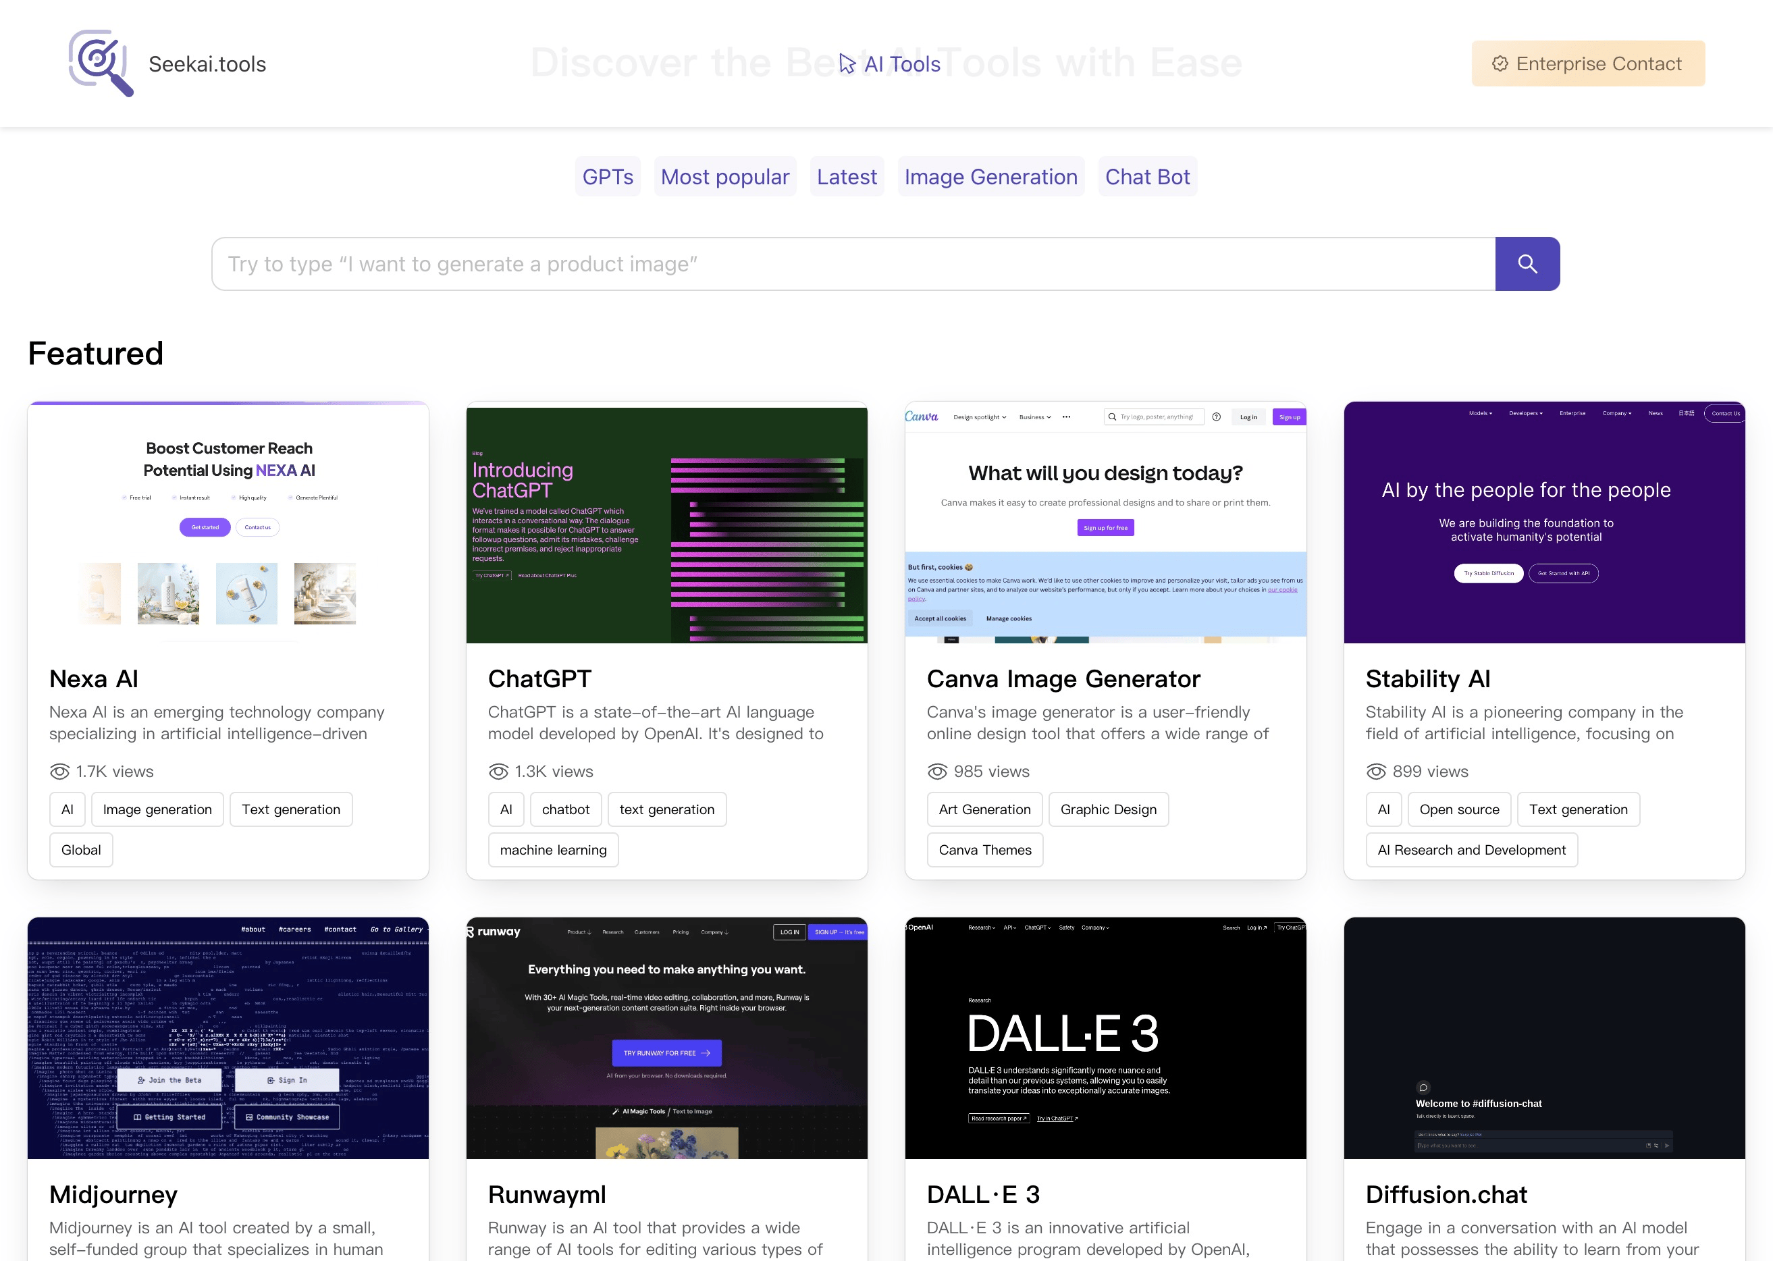Image resolution: width=1773 pixels, height=1261 pixels.
Task: Open the Stability AI title link
Action: click(x=1428, y=678)
